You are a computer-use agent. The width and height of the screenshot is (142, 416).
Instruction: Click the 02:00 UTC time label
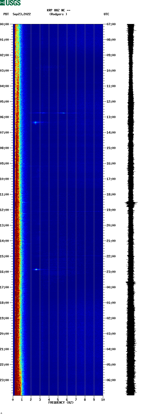click(111, 318)
